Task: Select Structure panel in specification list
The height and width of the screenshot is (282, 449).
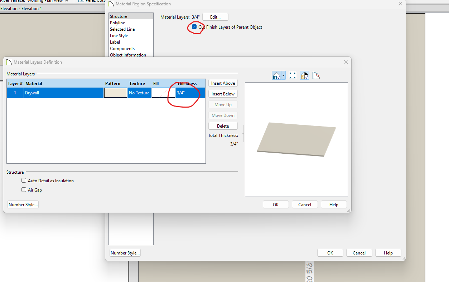Action: coord(131,16)
